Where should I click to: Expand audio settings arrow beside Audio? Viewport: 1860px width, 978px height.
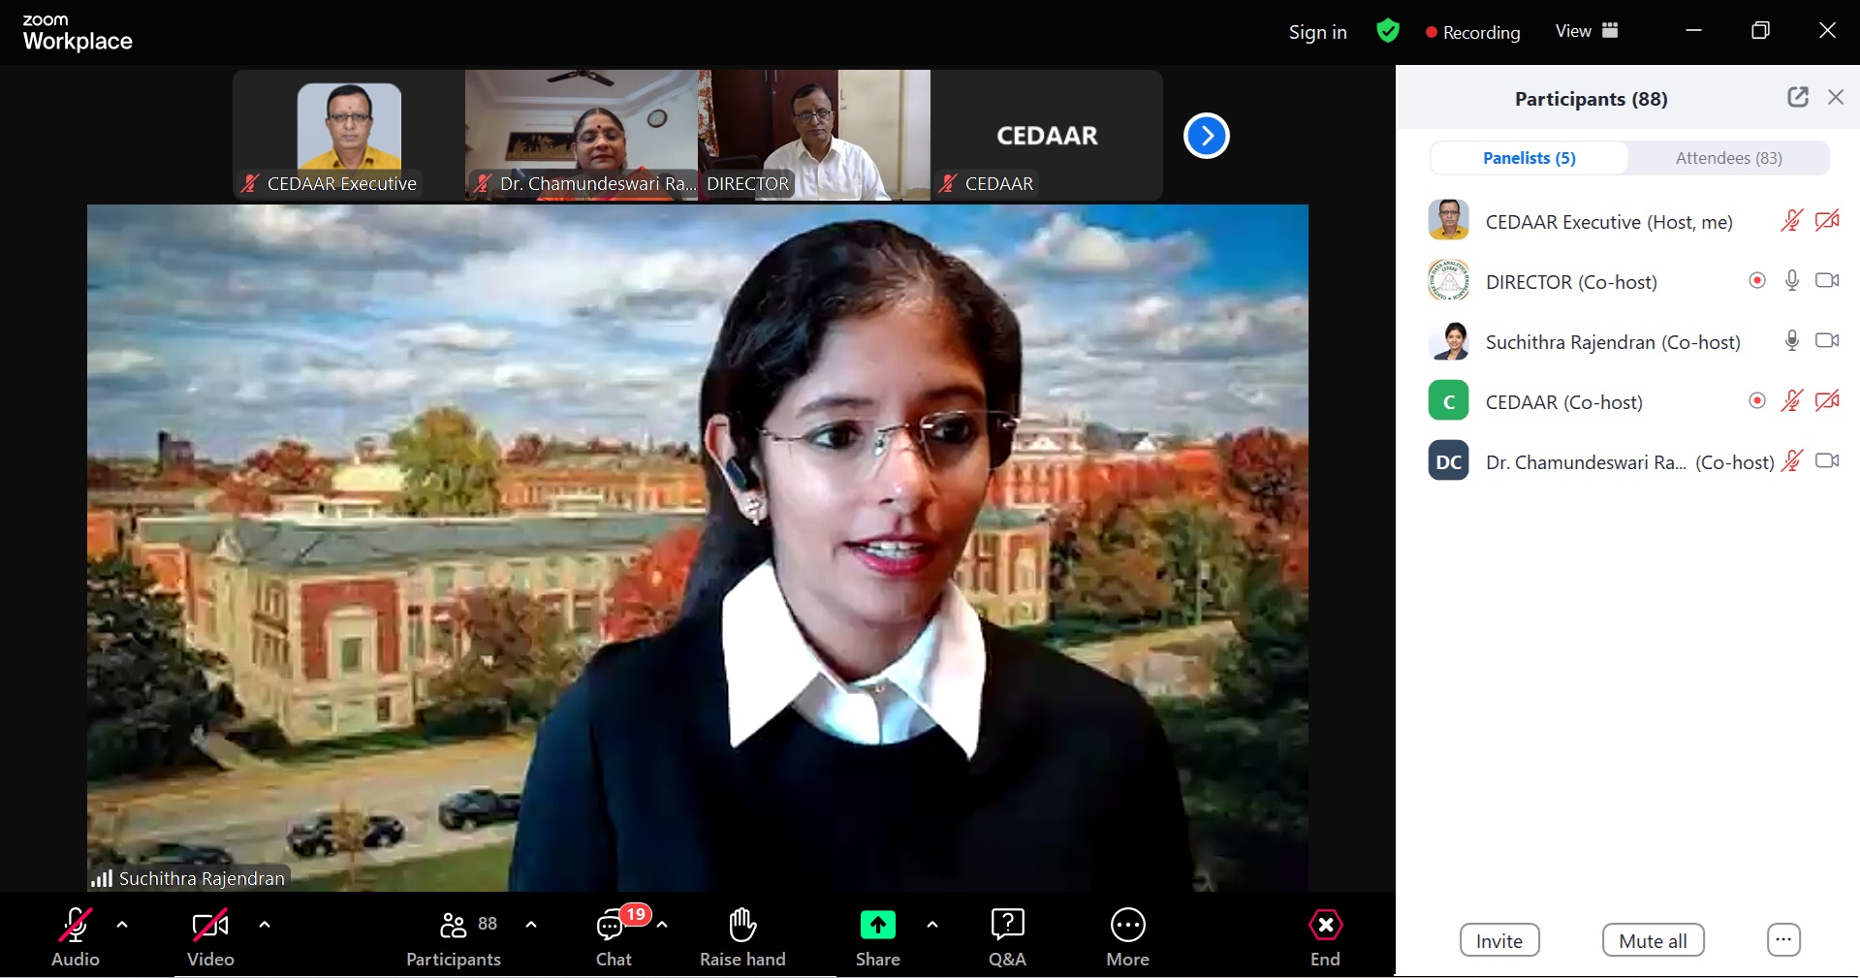pos(122,925)
